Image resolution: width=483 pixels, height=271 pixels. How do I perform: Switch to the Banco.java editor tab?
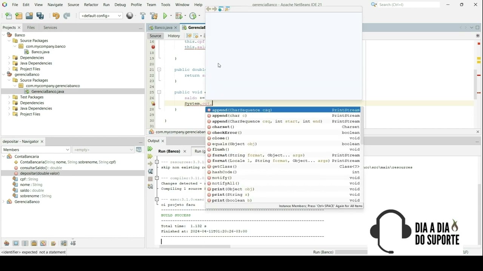(x=163, y=27)
